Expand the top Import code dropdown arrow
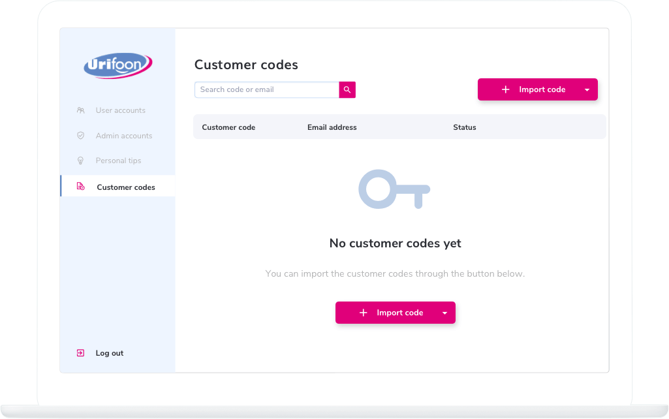 point(587,89)
